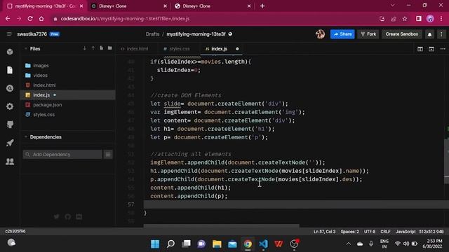Open the notifications bell
449x252 pixels.
429,34
